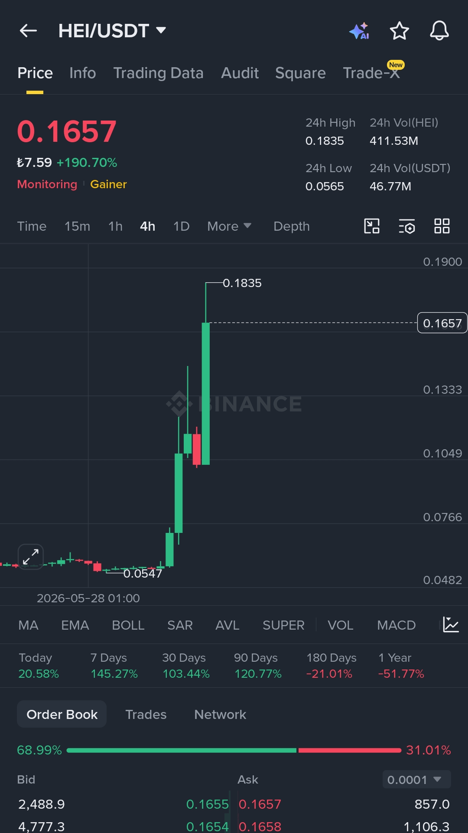Tap the 24h Low value 0.0565
Screen dimensions: 468x833
click(325, 186)
